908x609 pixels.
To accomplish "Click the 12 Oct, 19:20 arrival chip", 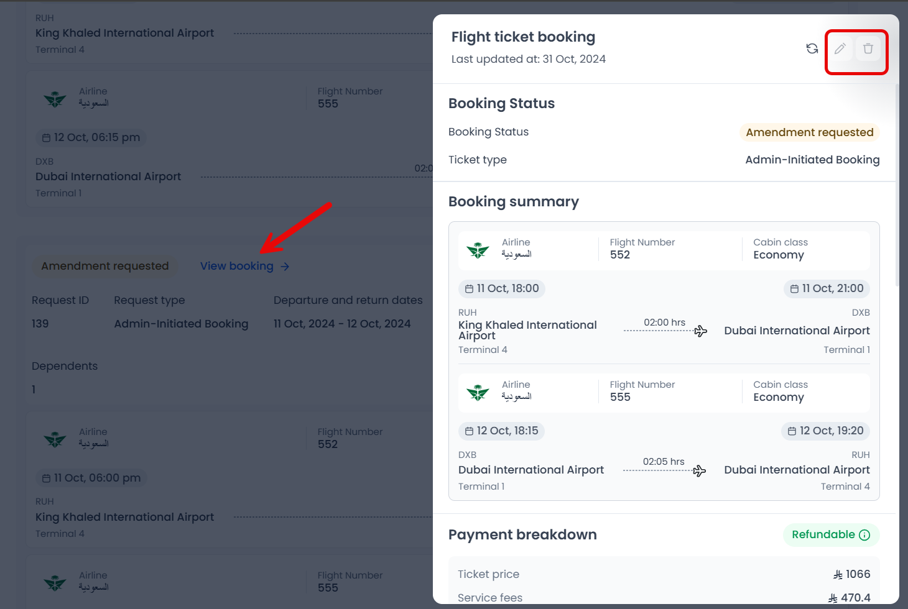I will click(825, 431).
